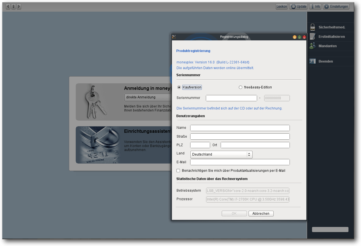The height and width of the screenshot is (246, 361).
Task: Click the Betriebssystem read-only field
Action: point(248,191)
